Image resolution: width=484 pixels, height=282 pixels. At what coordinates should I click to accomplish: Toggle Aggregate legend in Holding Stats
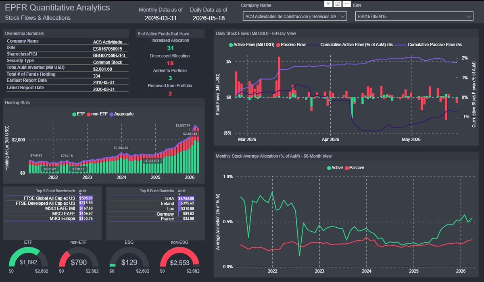click(x=121, y=114)
